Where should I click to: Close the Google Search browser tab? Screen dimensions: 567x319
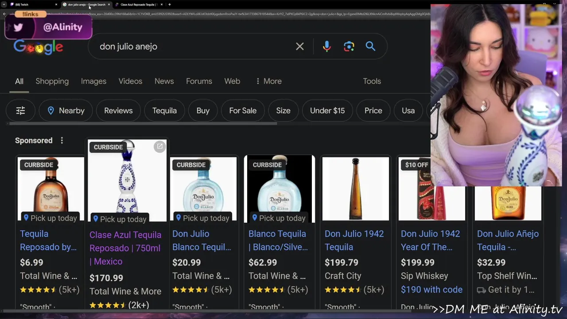[x=109, y=4]
